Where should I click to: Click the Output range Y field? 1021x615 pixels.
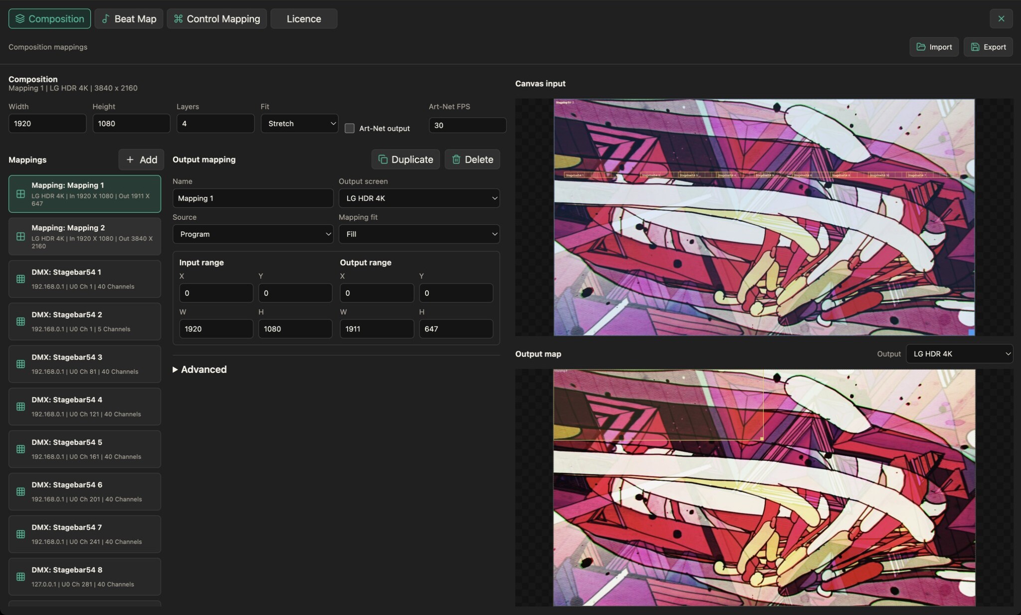[x=456, y=293]
